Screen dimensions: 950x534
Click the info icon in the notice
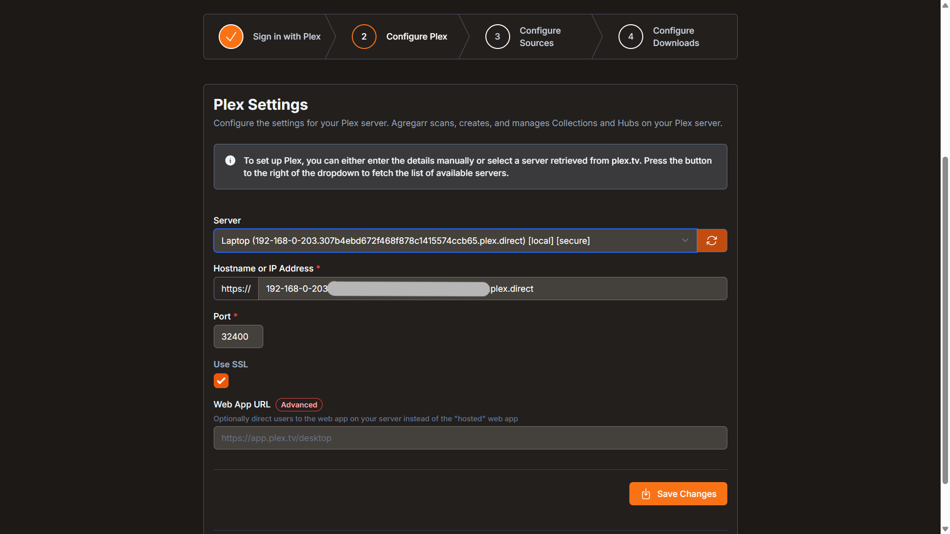click(230, 161)
